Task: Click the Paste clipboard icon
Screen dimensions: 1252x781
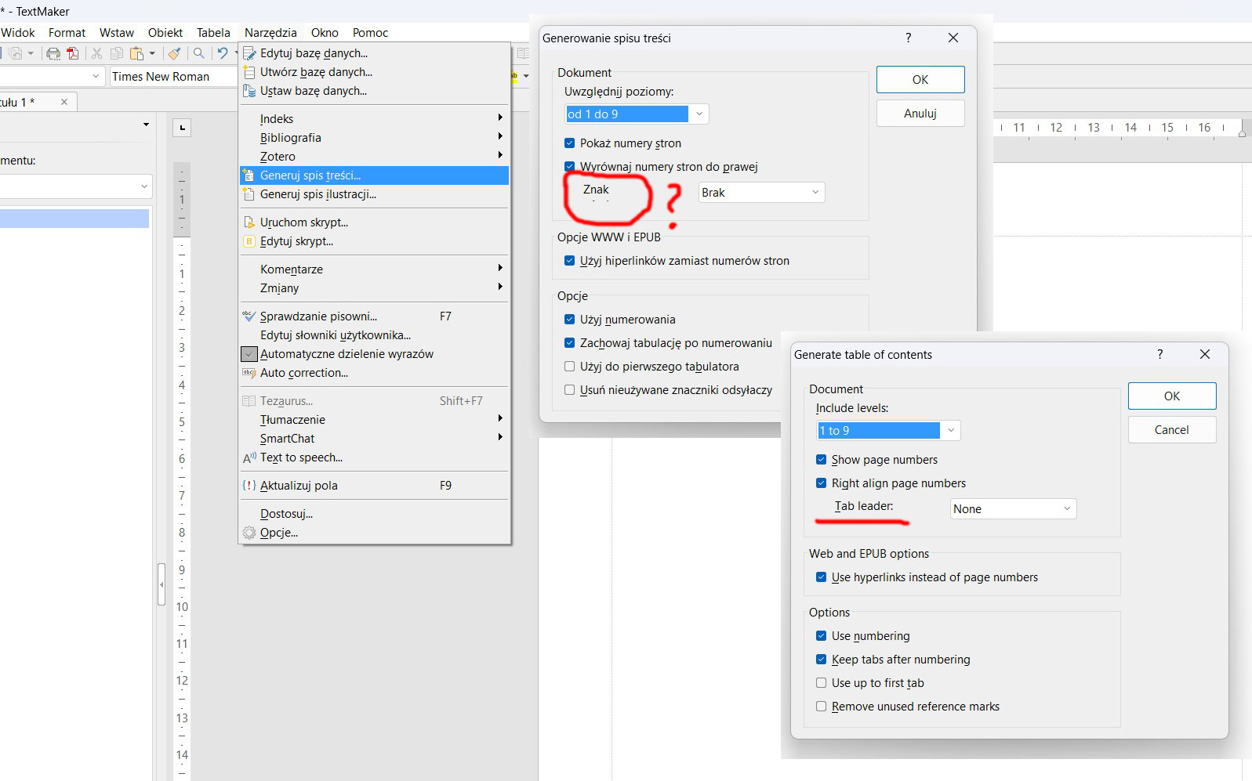Action: 136,53
